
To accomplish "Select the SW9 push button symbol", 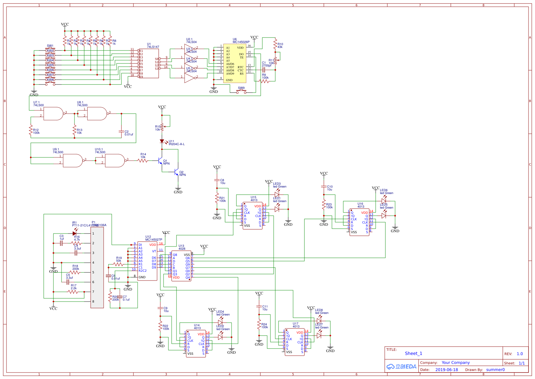I will (x=241, y=92).
